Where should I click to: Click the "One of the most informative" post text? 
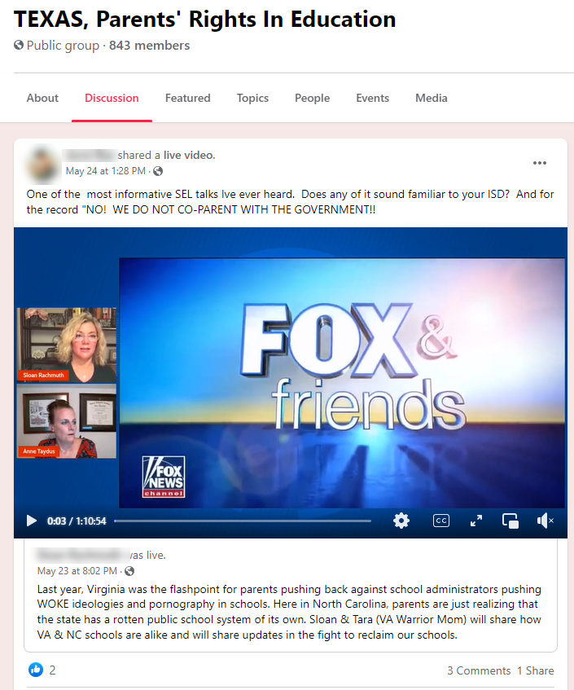[x=290, y=201]
